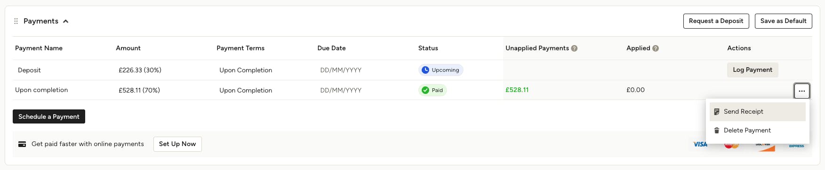Open Applied column help icon
Screen dimensions: 825x170
pos(656,48)
